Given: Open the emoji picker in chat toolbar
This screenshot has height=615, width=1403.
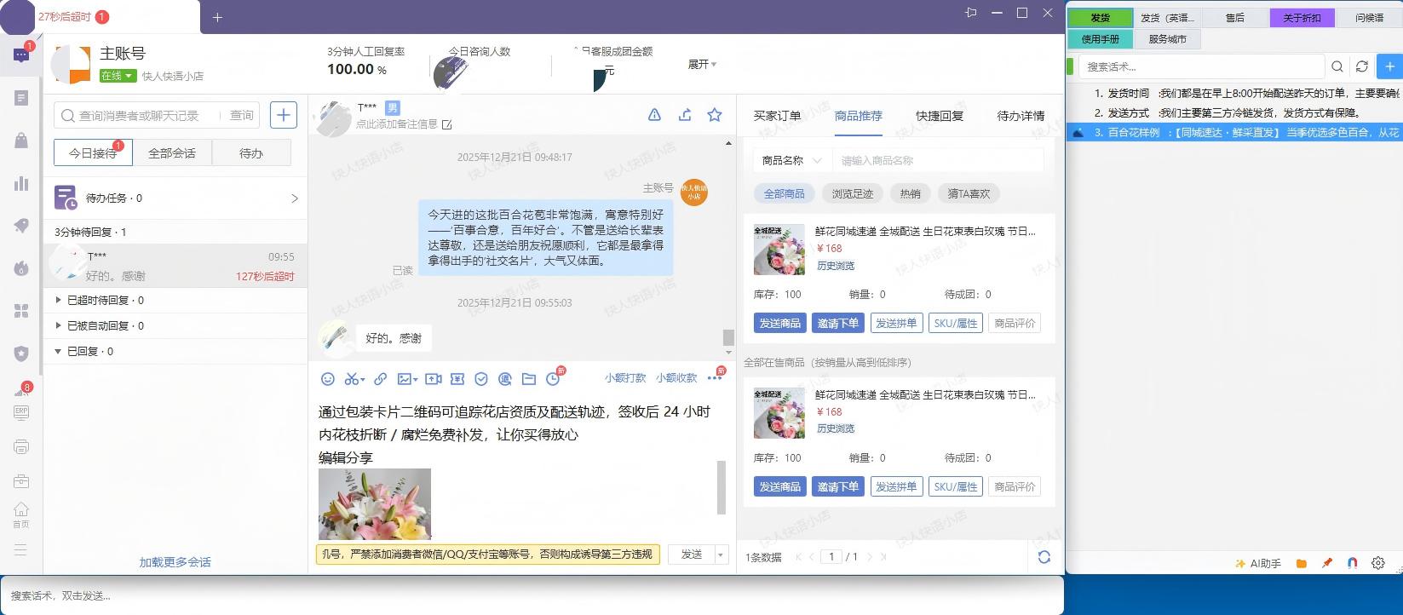Looking at the screenshot, I should tap(327, 379).
